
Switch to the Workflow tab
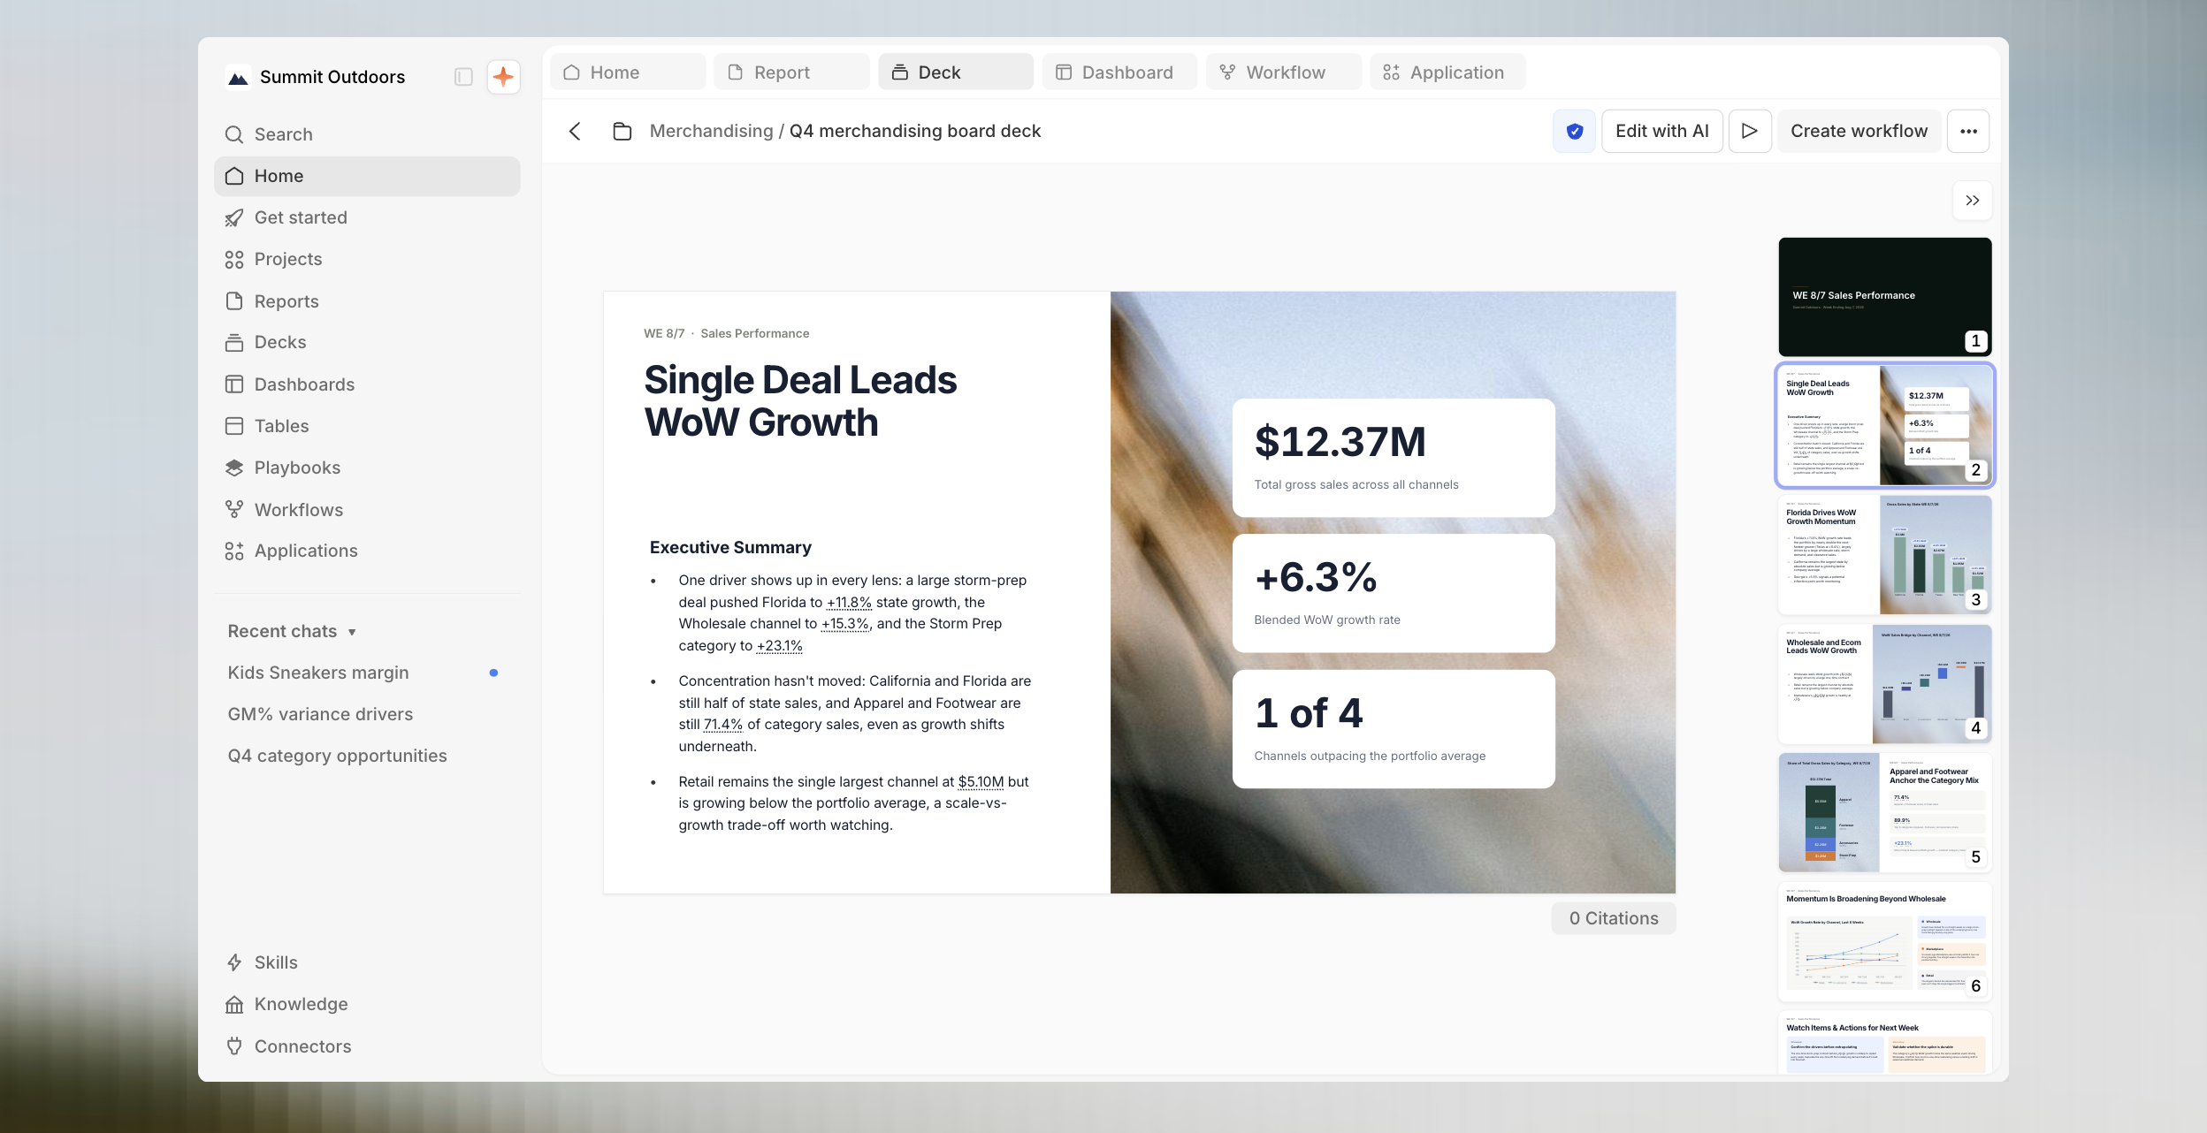click(x=1284, y=72)
